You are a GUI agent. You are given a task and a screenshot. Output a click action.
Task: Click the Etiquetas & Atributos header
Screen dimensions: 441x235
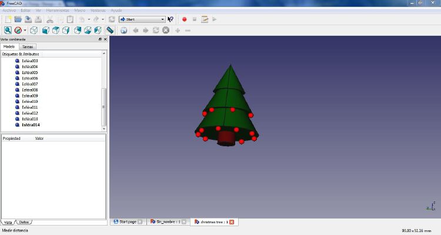21,54
